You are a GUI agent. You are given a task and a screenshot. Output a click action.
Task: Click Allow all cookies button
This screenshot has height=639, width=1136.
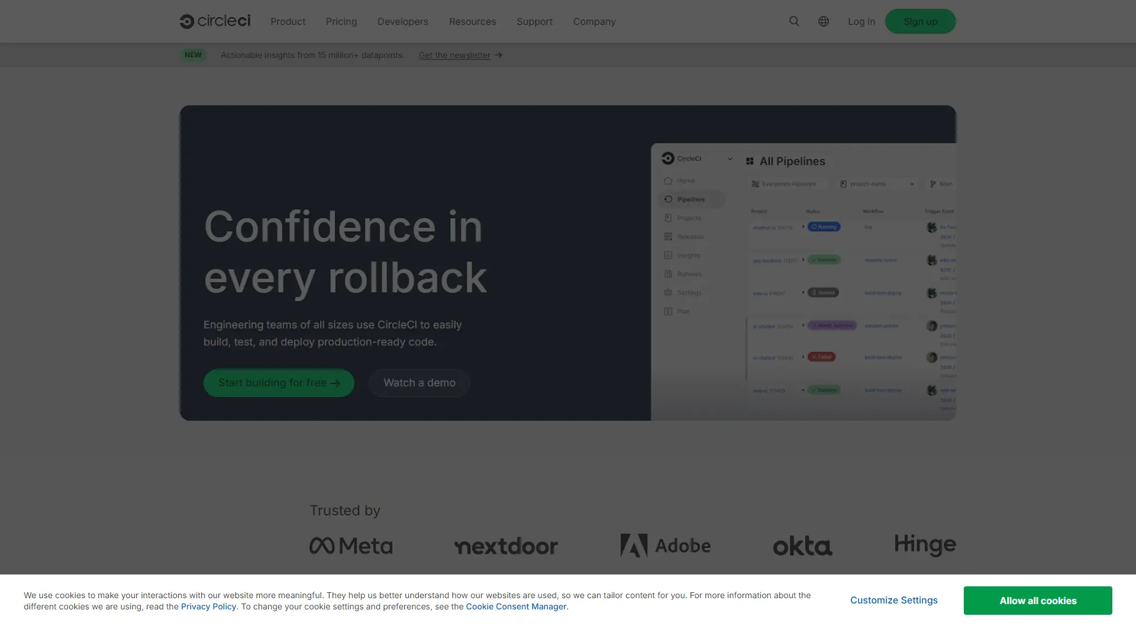(x=1038, y=601)
